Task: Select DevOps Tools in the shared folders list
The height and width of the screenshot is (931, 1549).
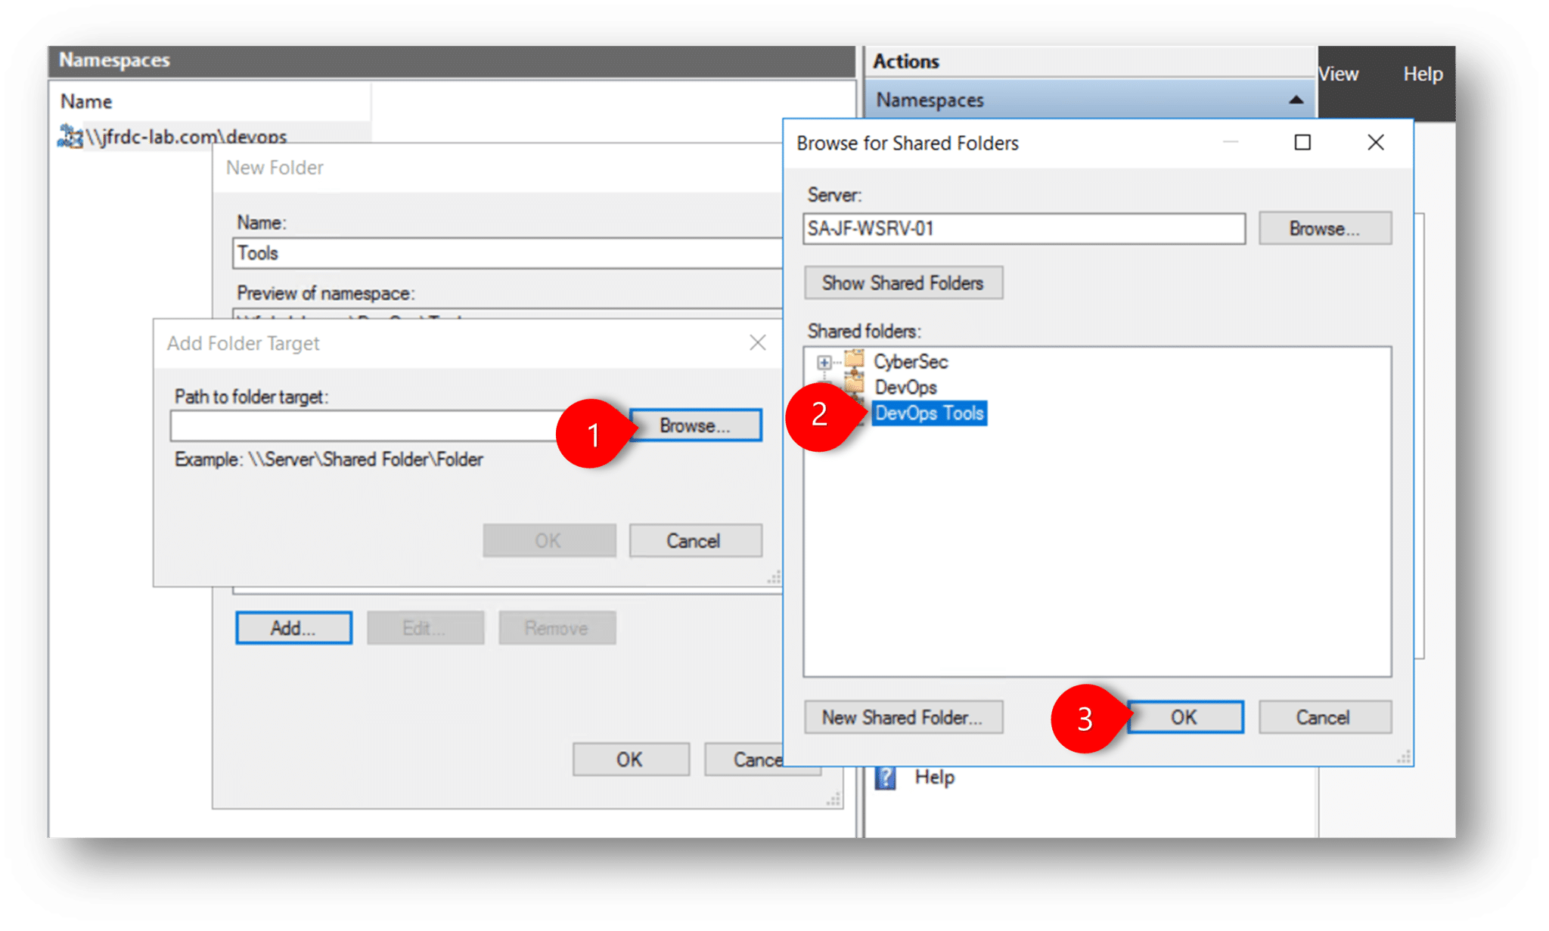Action: pyautogui.click(x=930, y=413)
